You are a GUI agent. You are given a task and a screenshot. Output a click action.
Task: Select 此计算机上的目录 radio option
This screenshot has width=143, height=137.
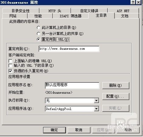(39, 28)
